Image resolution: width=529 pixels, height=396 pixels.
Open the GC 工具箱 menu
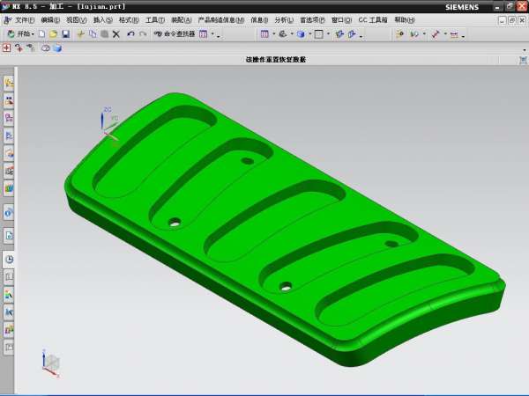coord(372,19)
